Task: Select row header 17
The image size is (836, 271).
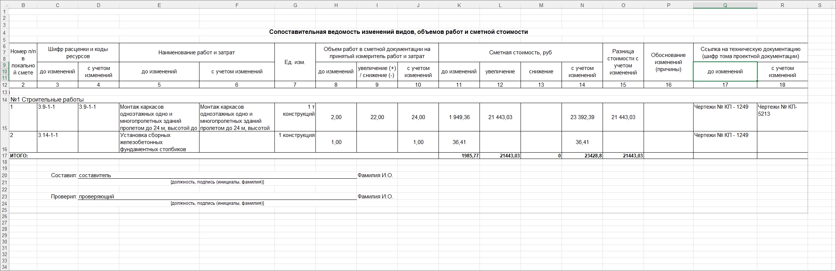Action: point(4,156)
